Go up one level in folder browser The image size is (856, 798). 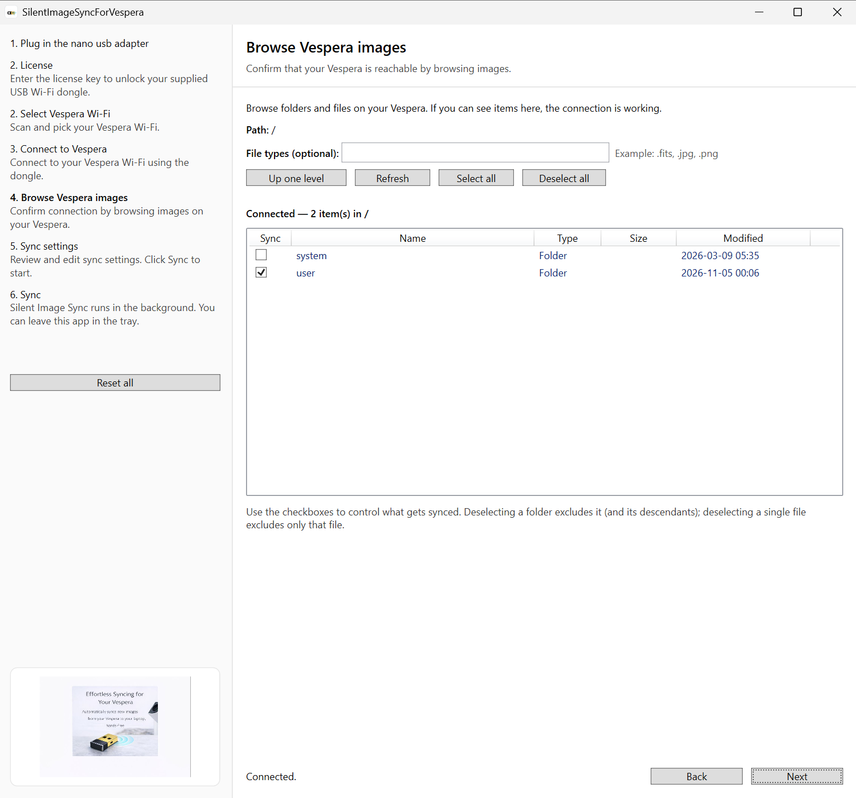point(296,178)
